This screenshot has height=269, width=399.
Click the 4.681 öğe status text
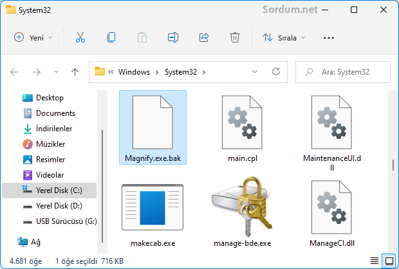[26, 261]
